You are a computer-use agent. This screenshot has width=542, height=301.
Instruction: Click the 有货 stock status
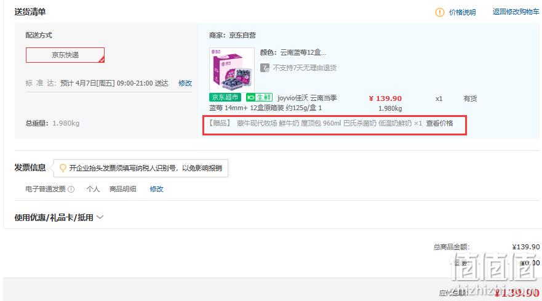click(x=470, y=98)
